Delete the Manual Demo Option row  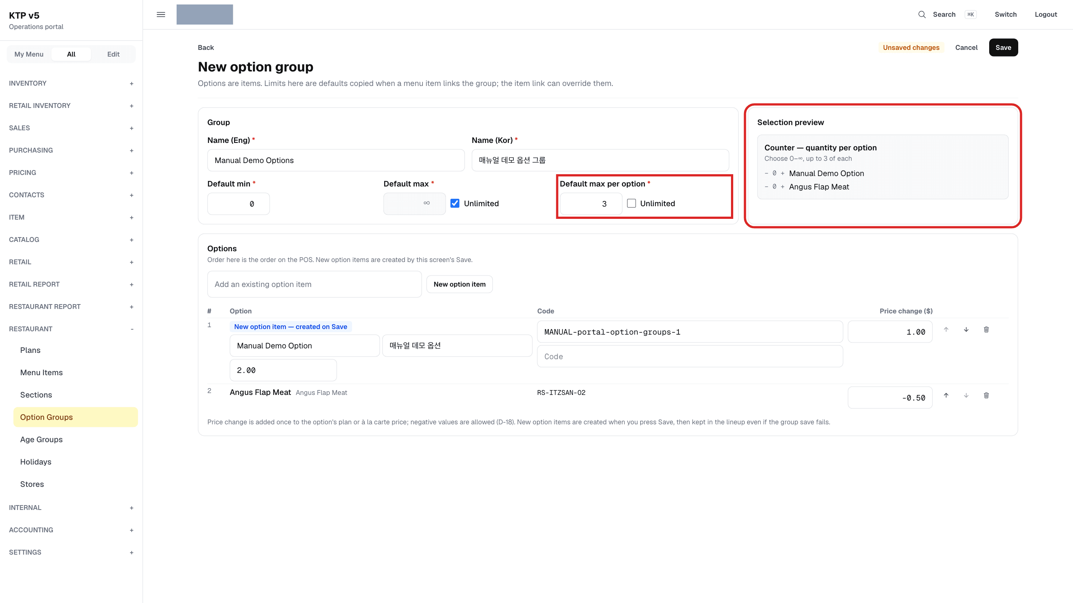[x=986, y=329]
